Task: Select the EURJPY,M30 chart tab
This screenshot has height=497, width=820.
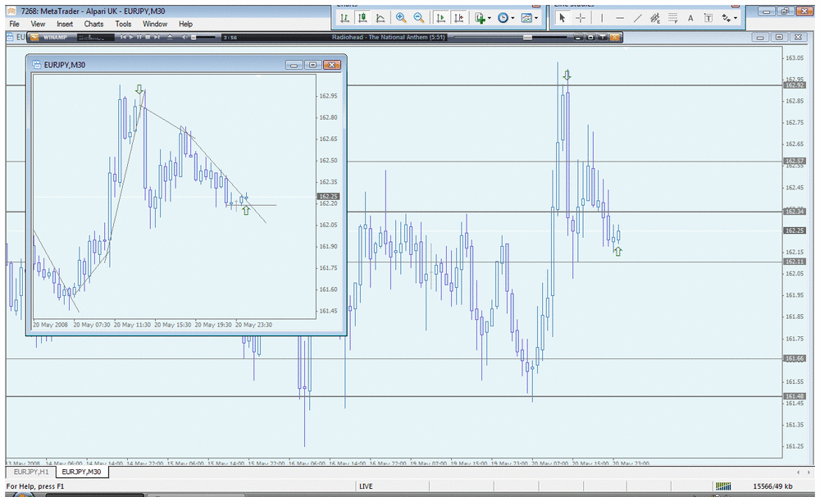Action: 81,472
